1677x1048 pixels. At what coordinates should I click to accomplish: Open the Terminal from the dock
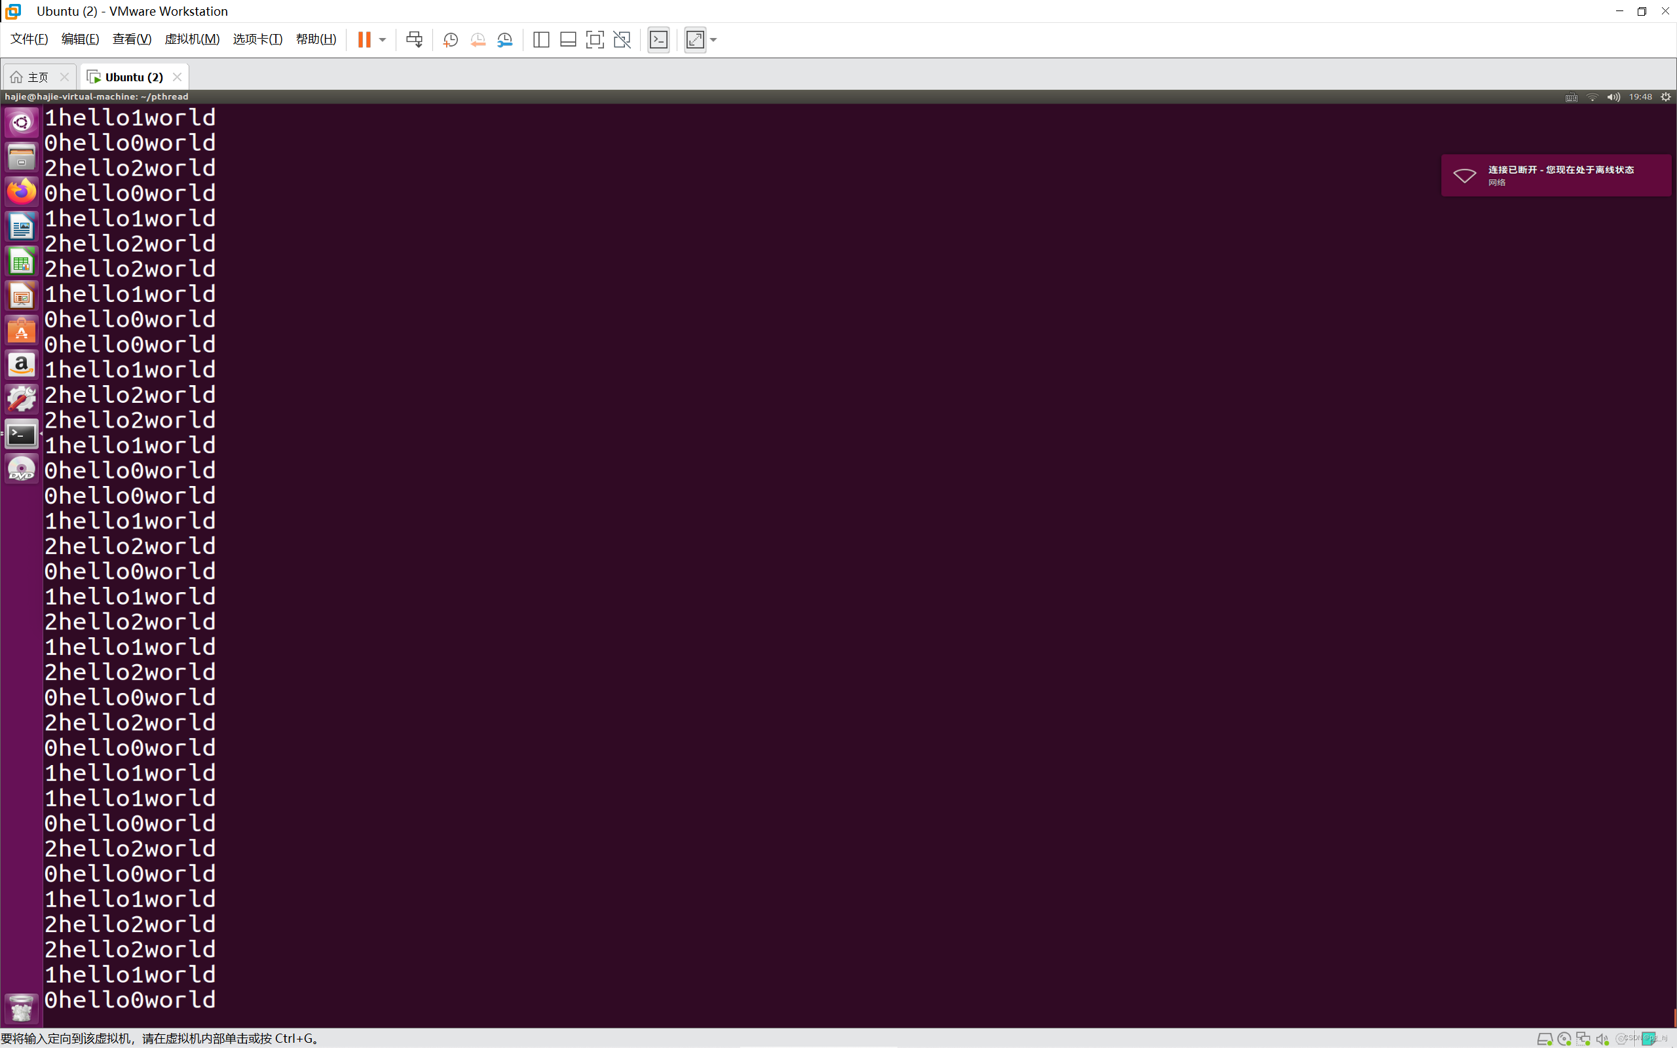[x=21, y=433]
